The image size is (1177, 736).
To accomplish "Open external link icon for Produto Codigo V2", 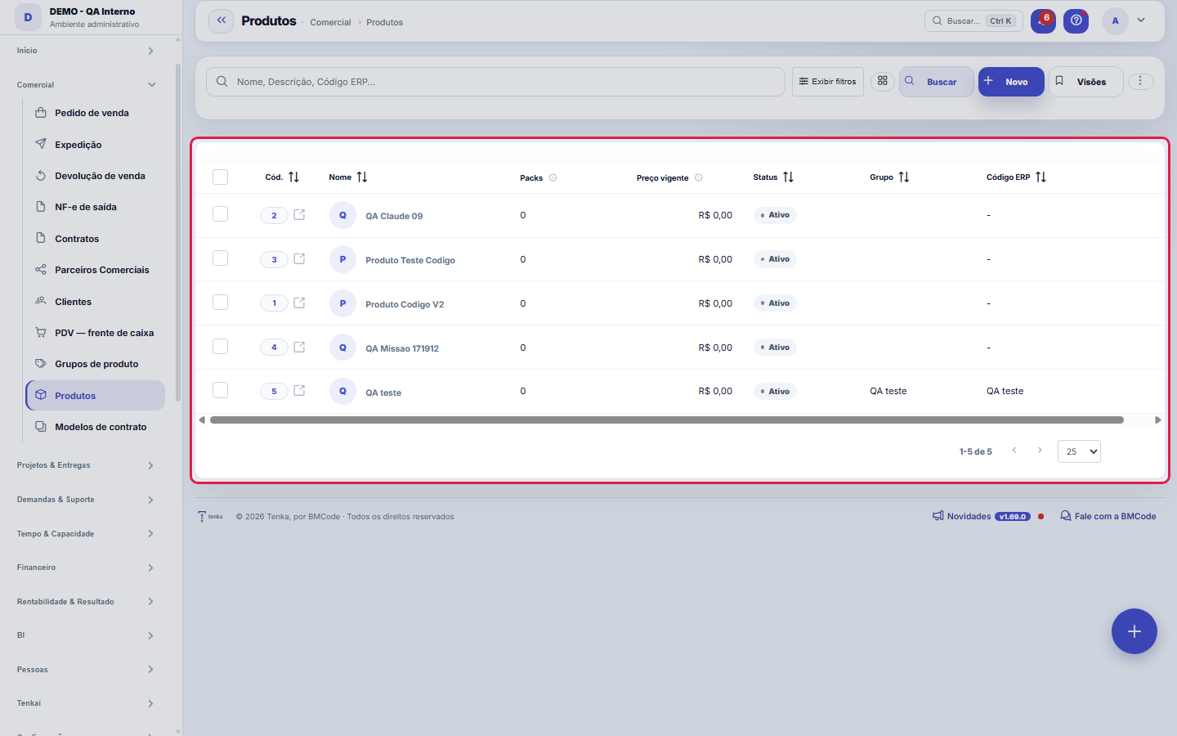I will click(299, 303).
